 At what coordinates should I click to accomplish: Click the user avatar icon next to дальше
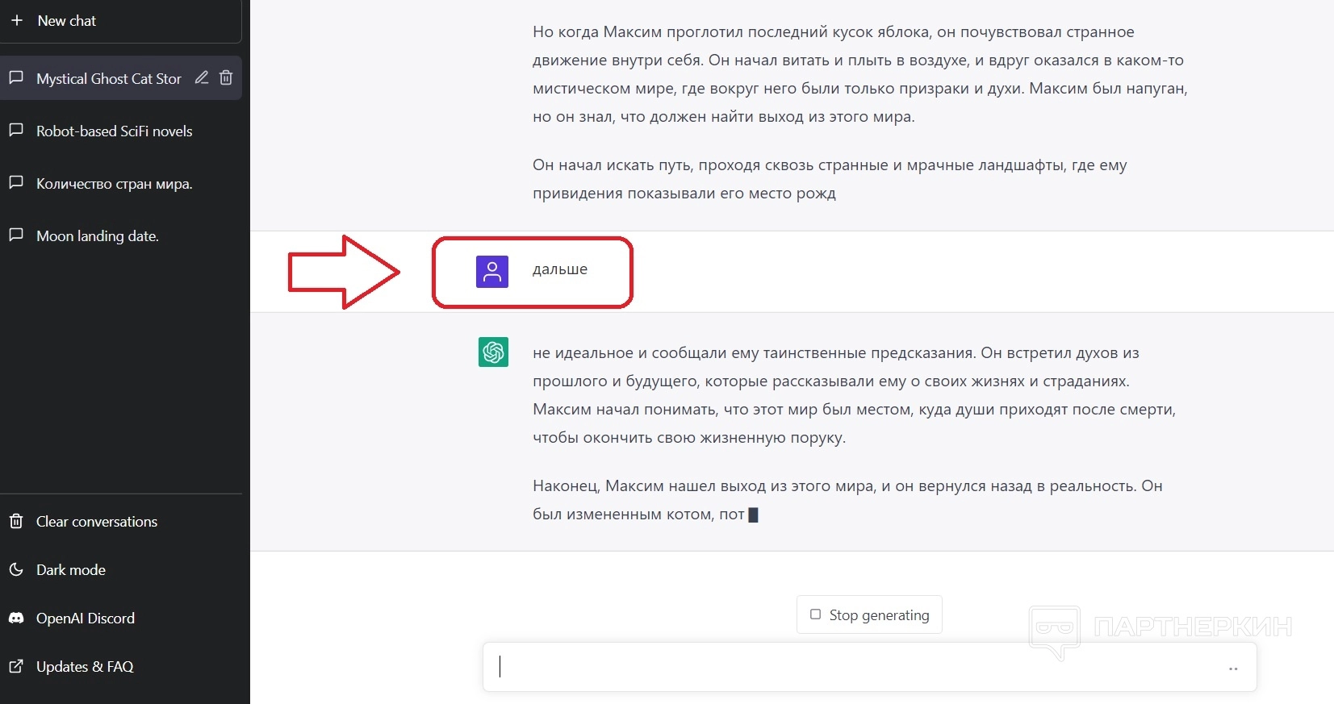coord(491,272)
